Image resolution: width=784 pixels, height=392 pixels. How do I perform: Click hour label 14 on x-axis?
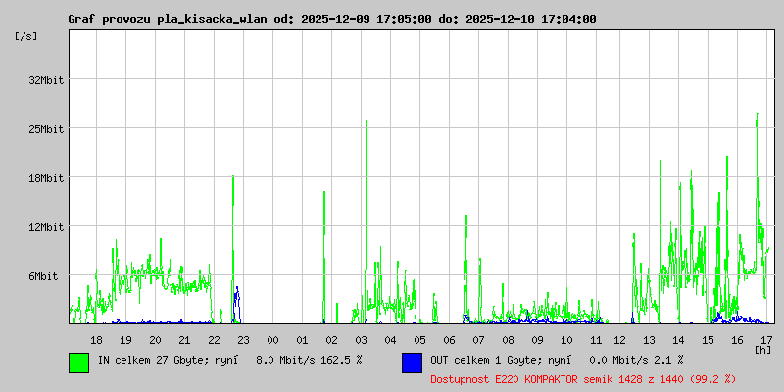coord(678,340)
